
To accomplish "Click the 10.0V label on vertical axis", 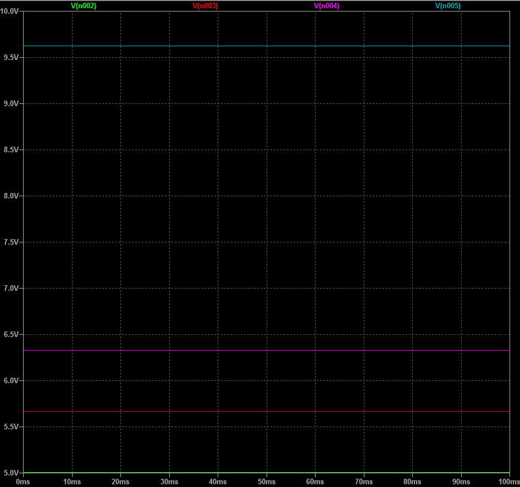I will 10,11.
